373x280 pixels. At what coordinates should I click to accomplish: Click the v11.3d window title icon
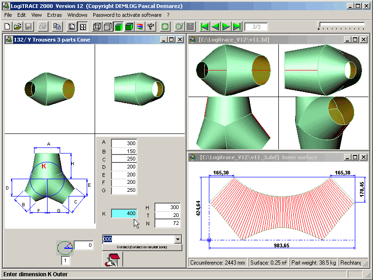point(193,40)
